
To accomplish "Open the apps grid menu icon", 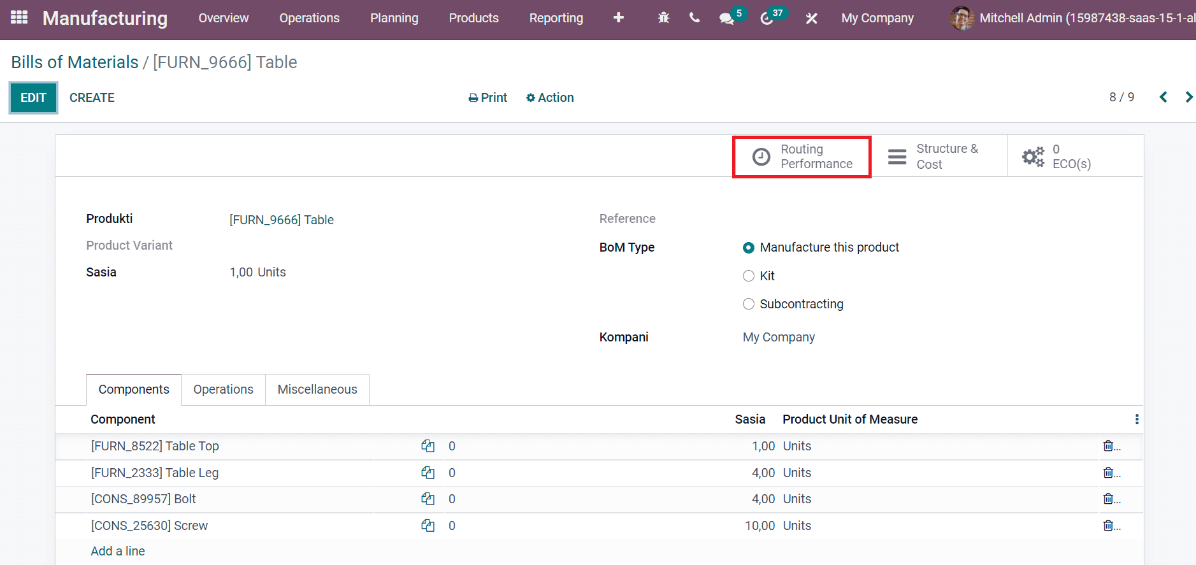I will 19,17.
